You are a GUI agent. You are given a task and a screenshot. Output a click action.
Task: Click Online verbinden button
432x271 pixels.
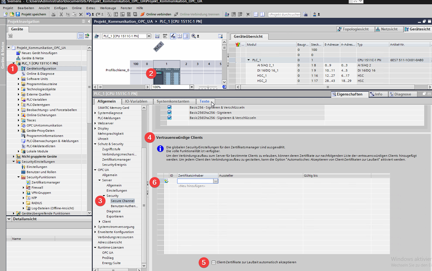tap(156, 14)
